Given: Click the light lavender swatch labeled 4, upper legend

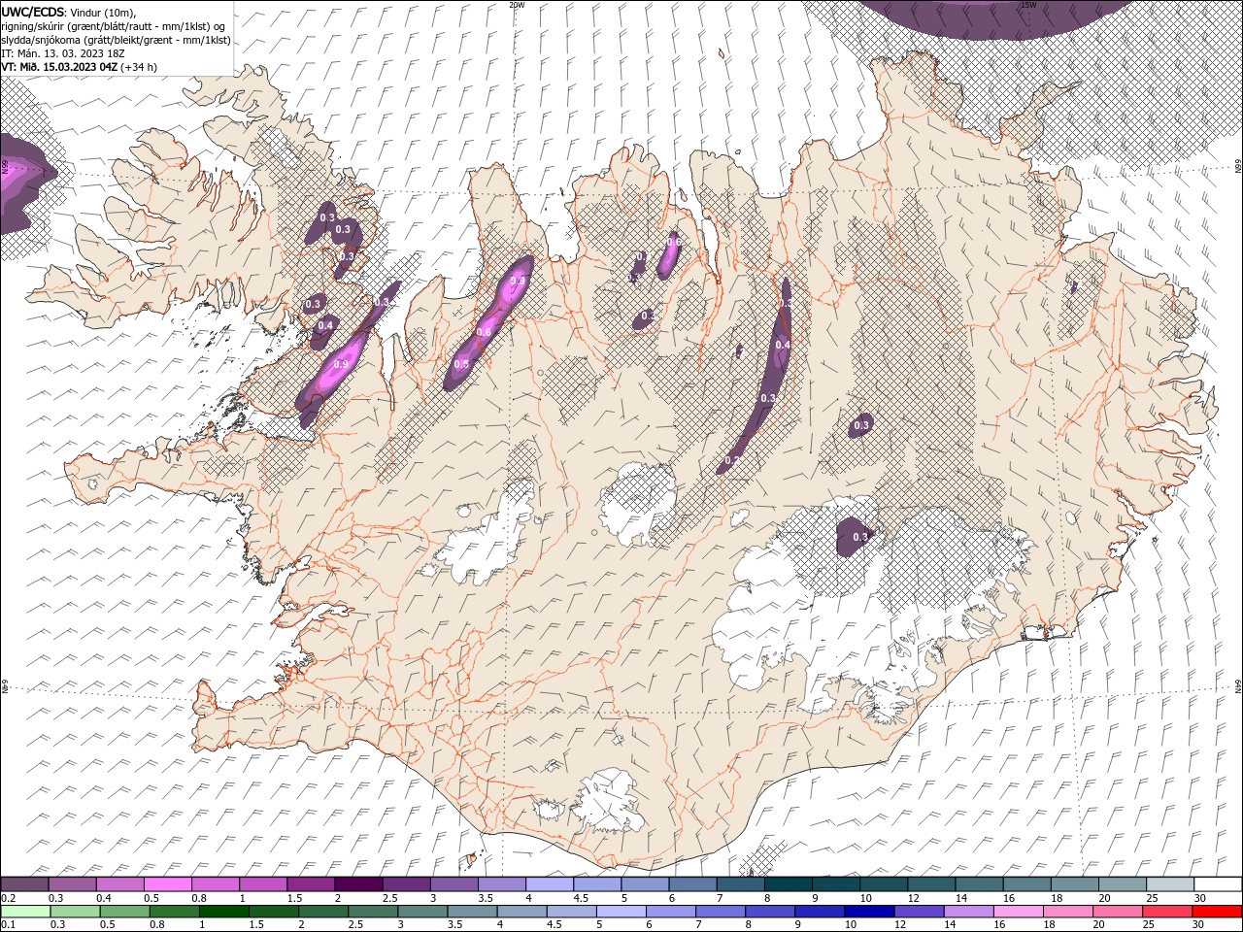Looking at the screenshot, I should [550, 883].
